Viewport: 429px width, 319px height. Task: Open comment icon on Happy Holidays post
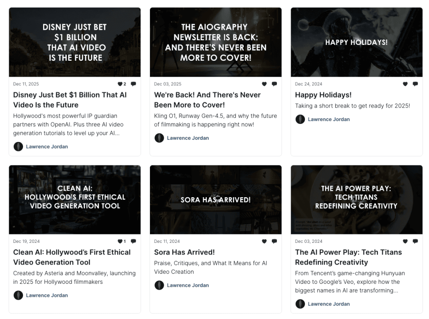[415, 84]
